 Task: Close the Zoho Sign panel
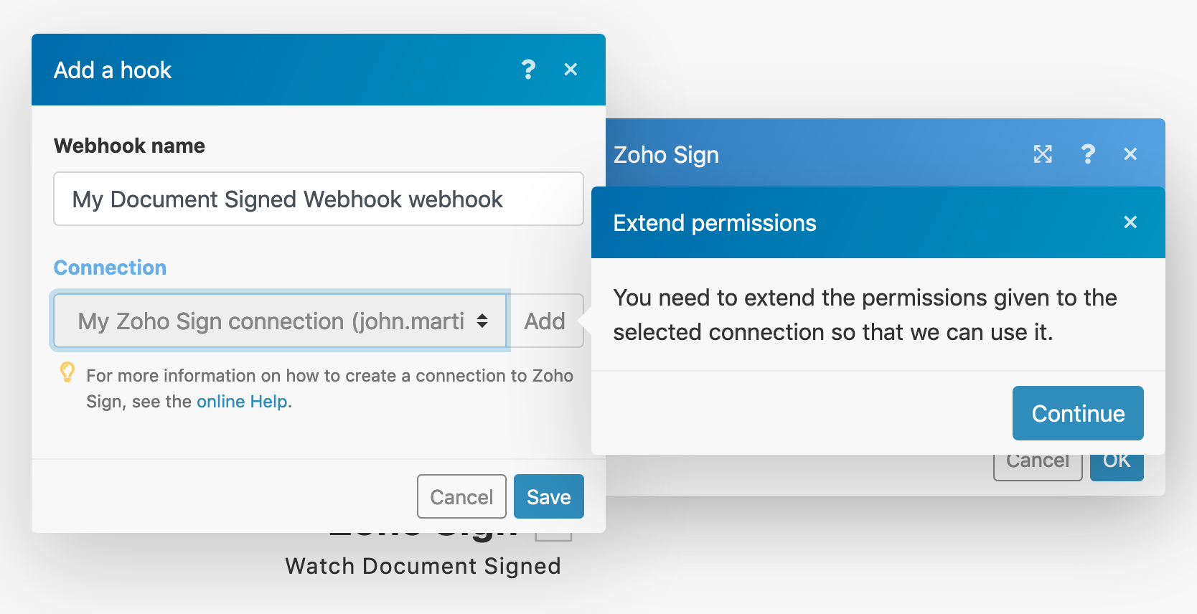click(x=1130, y=154)
